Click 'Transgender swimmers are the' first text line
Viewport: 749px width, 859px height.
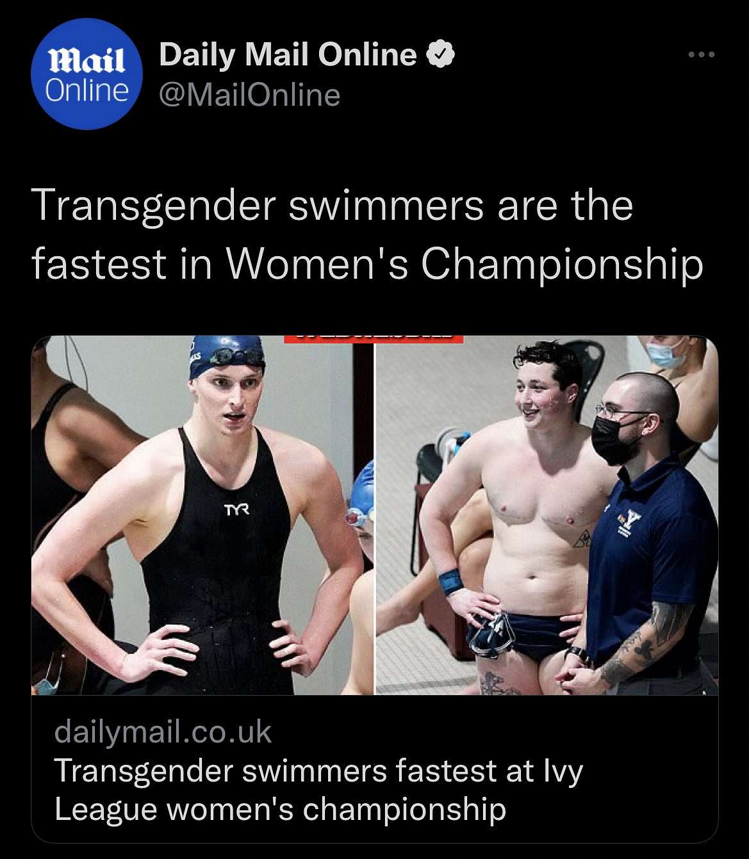[x=332, y=206]
